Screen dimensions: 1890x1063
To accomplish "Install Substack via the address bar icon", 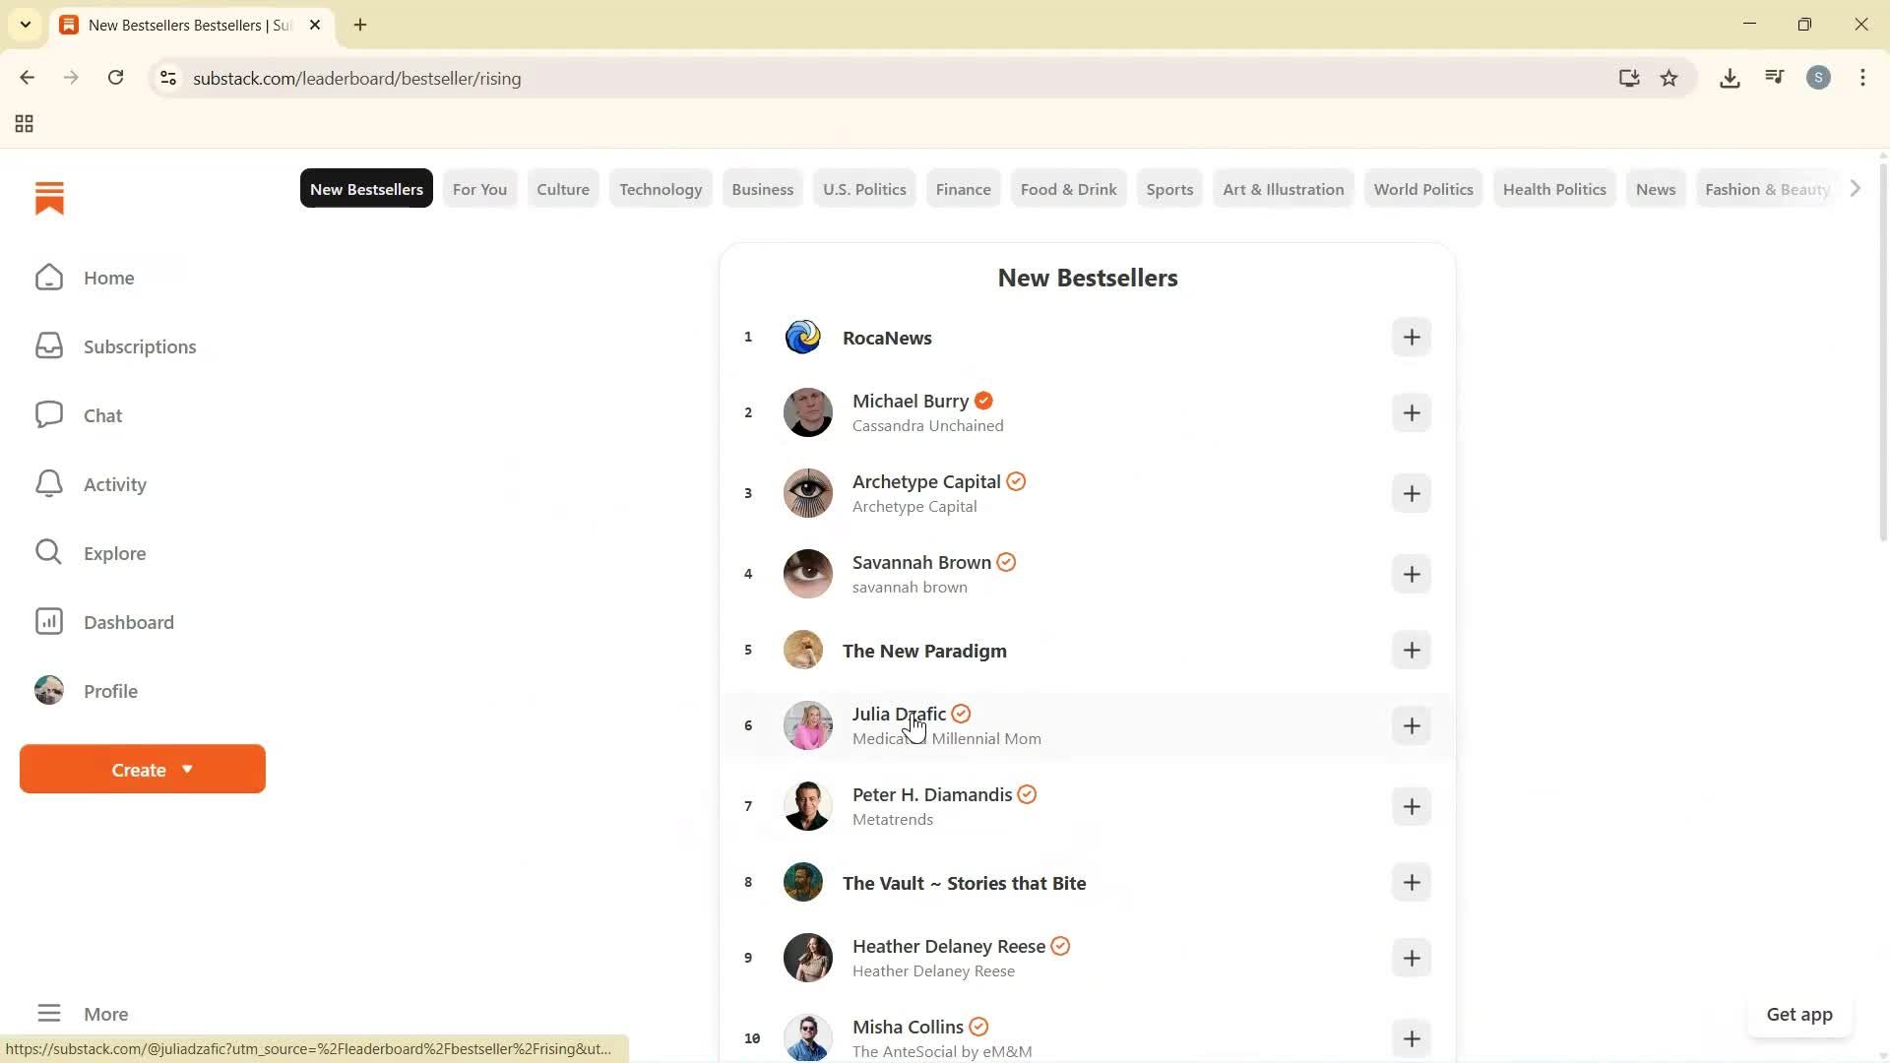I will point(1629,78).
